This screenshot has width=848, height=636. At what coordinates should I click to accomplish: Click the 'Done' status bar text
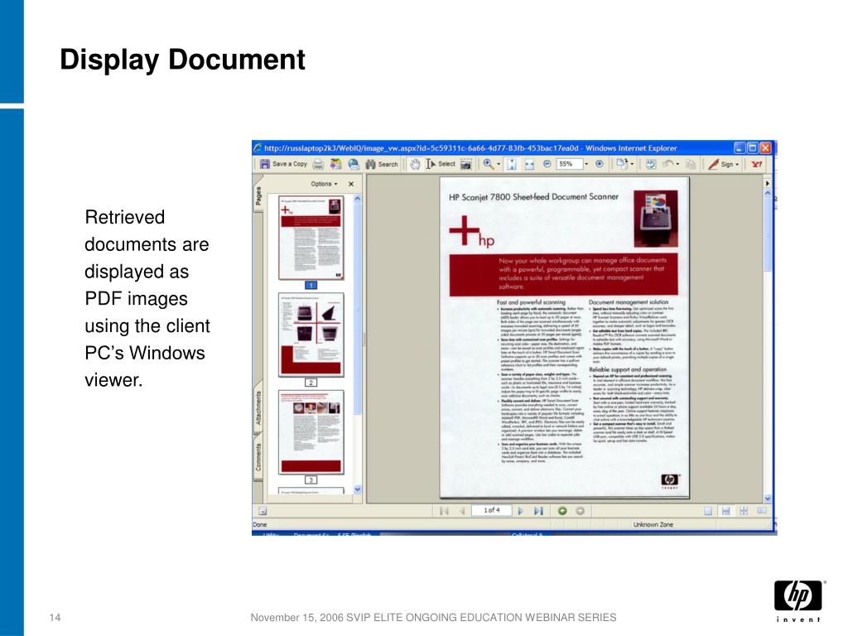(259, 524)
